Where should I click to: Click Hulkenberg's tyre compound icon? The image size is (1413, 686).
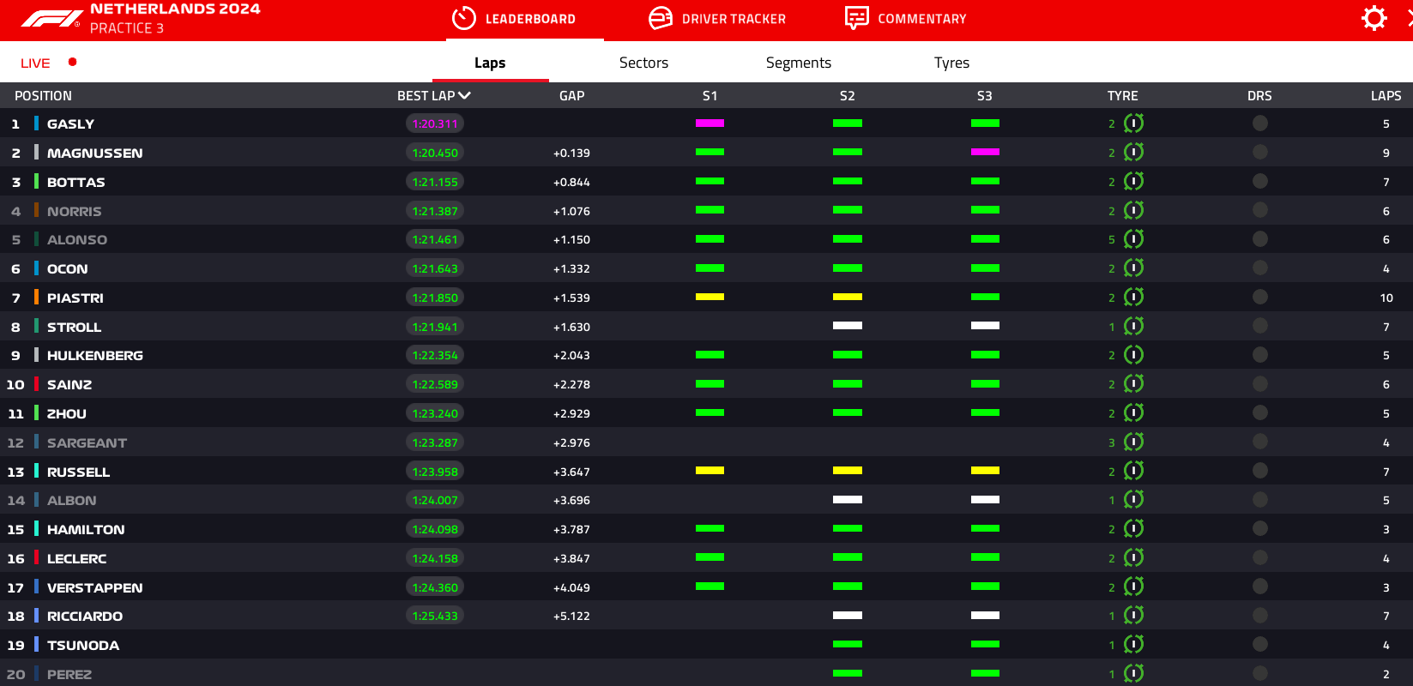click(1133, 355)
